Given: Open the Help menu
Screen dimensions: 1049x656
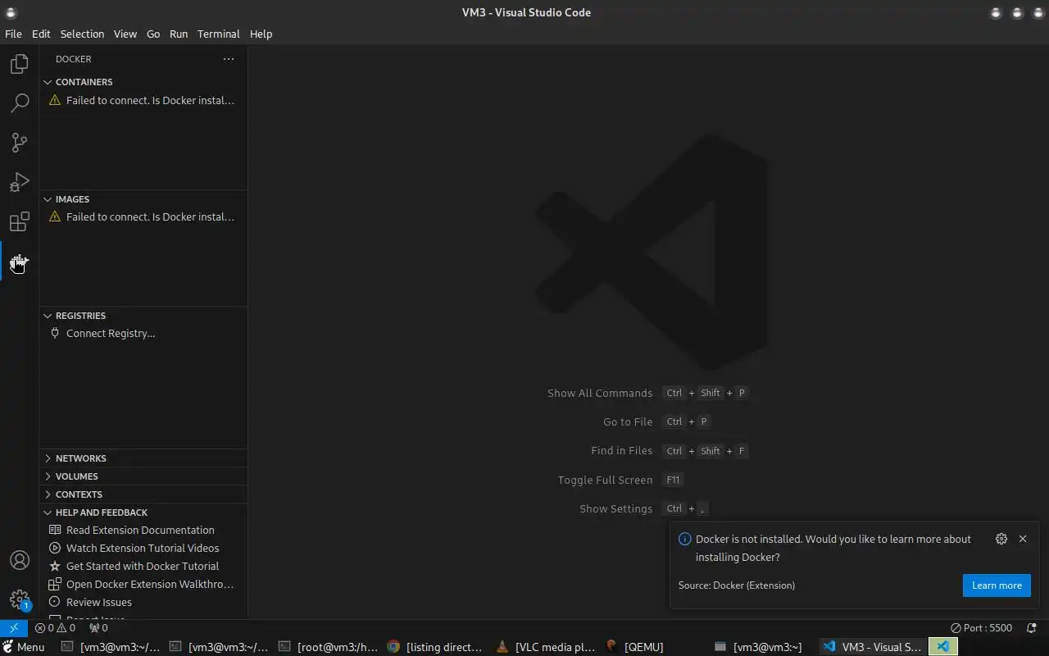Looking at the screenshot, I should click(x=261, y=34).
